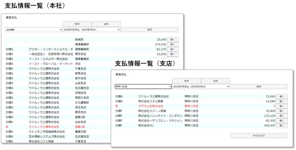Viewport: 296px width, 150px height.
Task: Open the payment month dropdown in 本社 window
Action: pyautogui.click(x=92, y=30)
